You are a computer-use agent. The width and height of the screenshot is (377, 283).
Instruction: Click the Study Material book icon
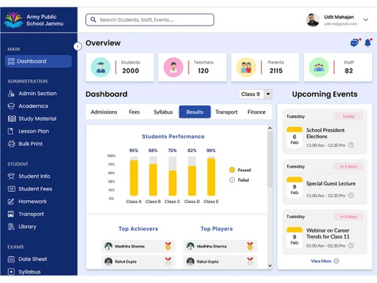(11, 118)
